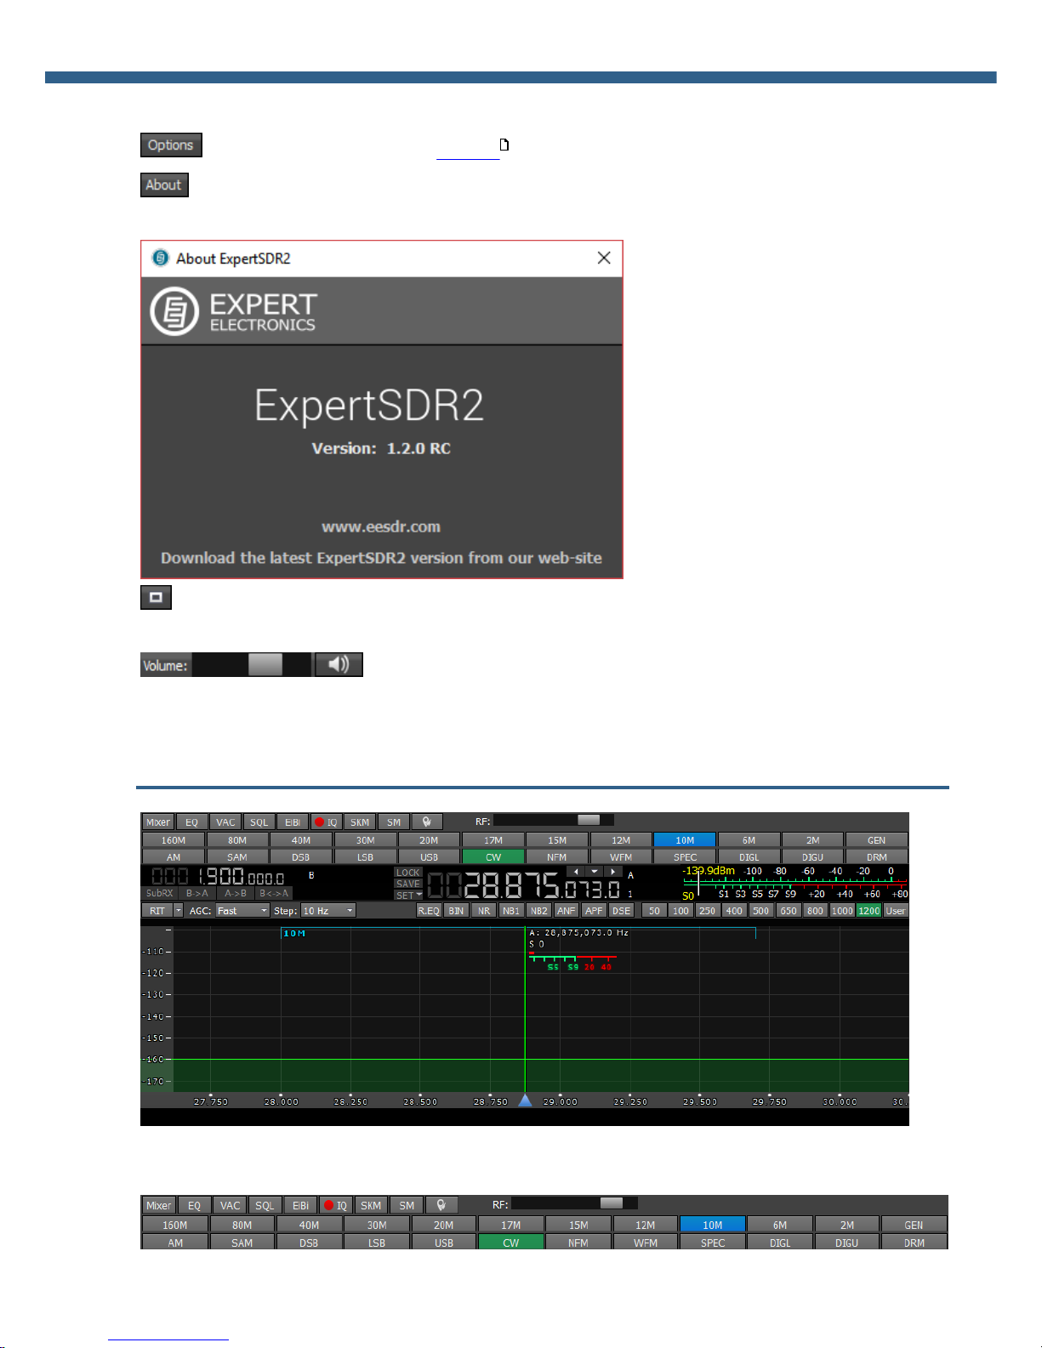This screenshot has height=1348, width=1042.
Task: Click the SAVE frequency button
Action: [408, 884]
